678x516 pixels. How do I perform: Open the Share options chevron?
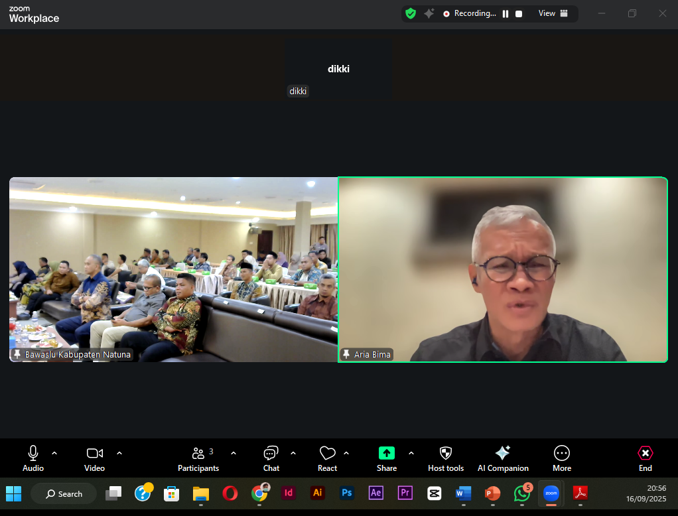coord(411,454)
